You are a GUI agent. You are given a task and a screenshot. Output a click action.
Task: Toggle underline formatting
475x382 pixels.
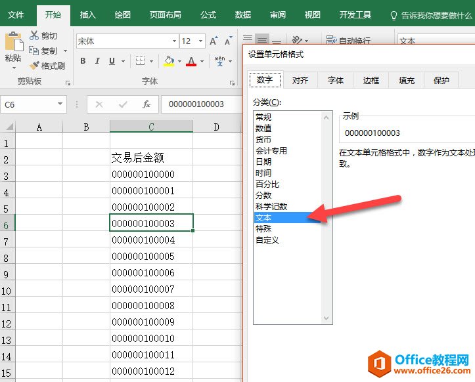[x=112, y=61]
